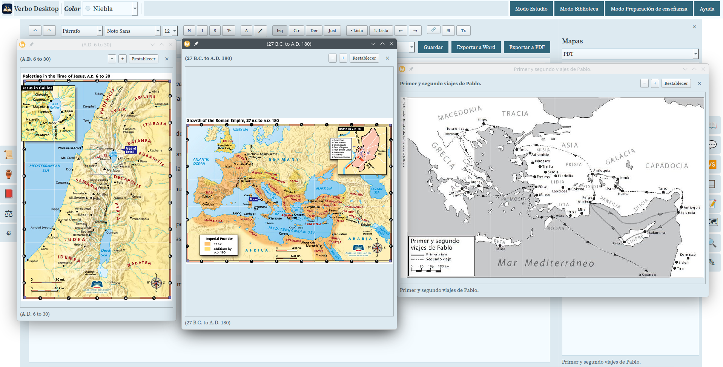Open the red book icon in left sidebar
The image size is (723, 367).
[x=9, y=193]
